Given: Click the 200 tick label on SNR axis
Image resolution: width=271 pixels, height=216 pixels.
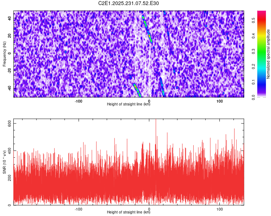Looking at the screenshot, I should coord(9,178).
